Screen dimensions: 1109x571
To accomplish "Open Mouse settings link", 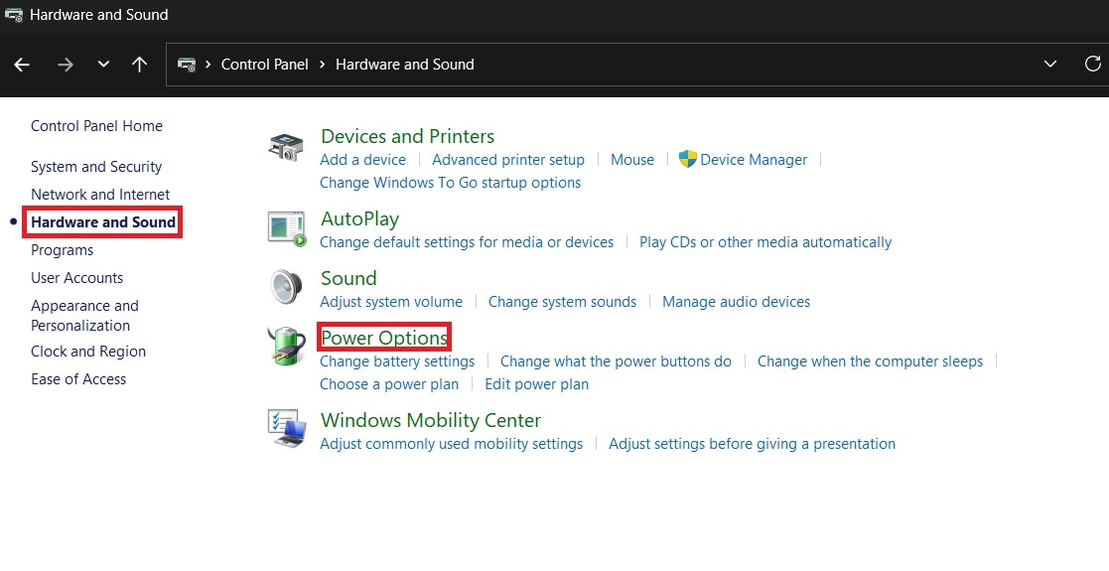I will pyautogui.click(x=632, y=160).
